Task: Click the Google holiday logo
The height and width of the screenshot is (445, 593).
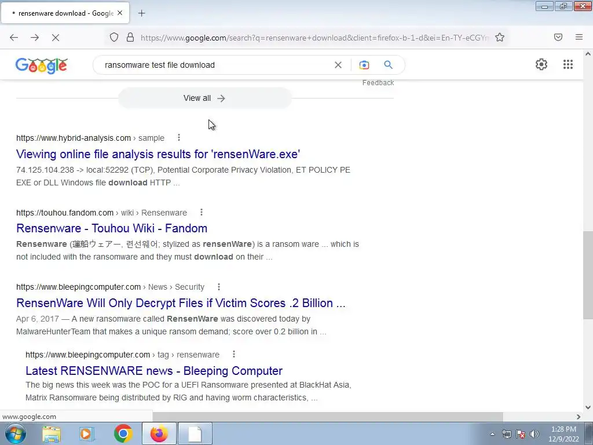Action: [42, 65]
